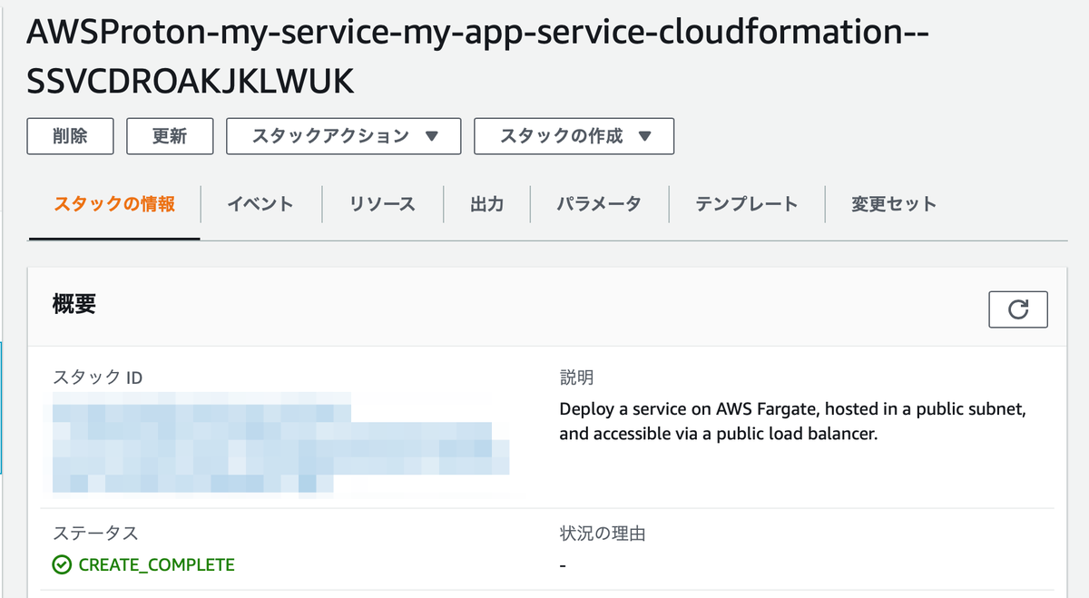Switch to the テンプレート tab

[x=747, y=204]
